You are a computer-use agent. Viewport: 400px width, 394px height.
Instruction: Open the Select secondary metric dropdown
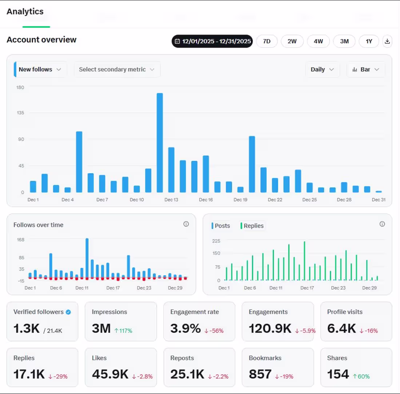[x=117, y=70]
